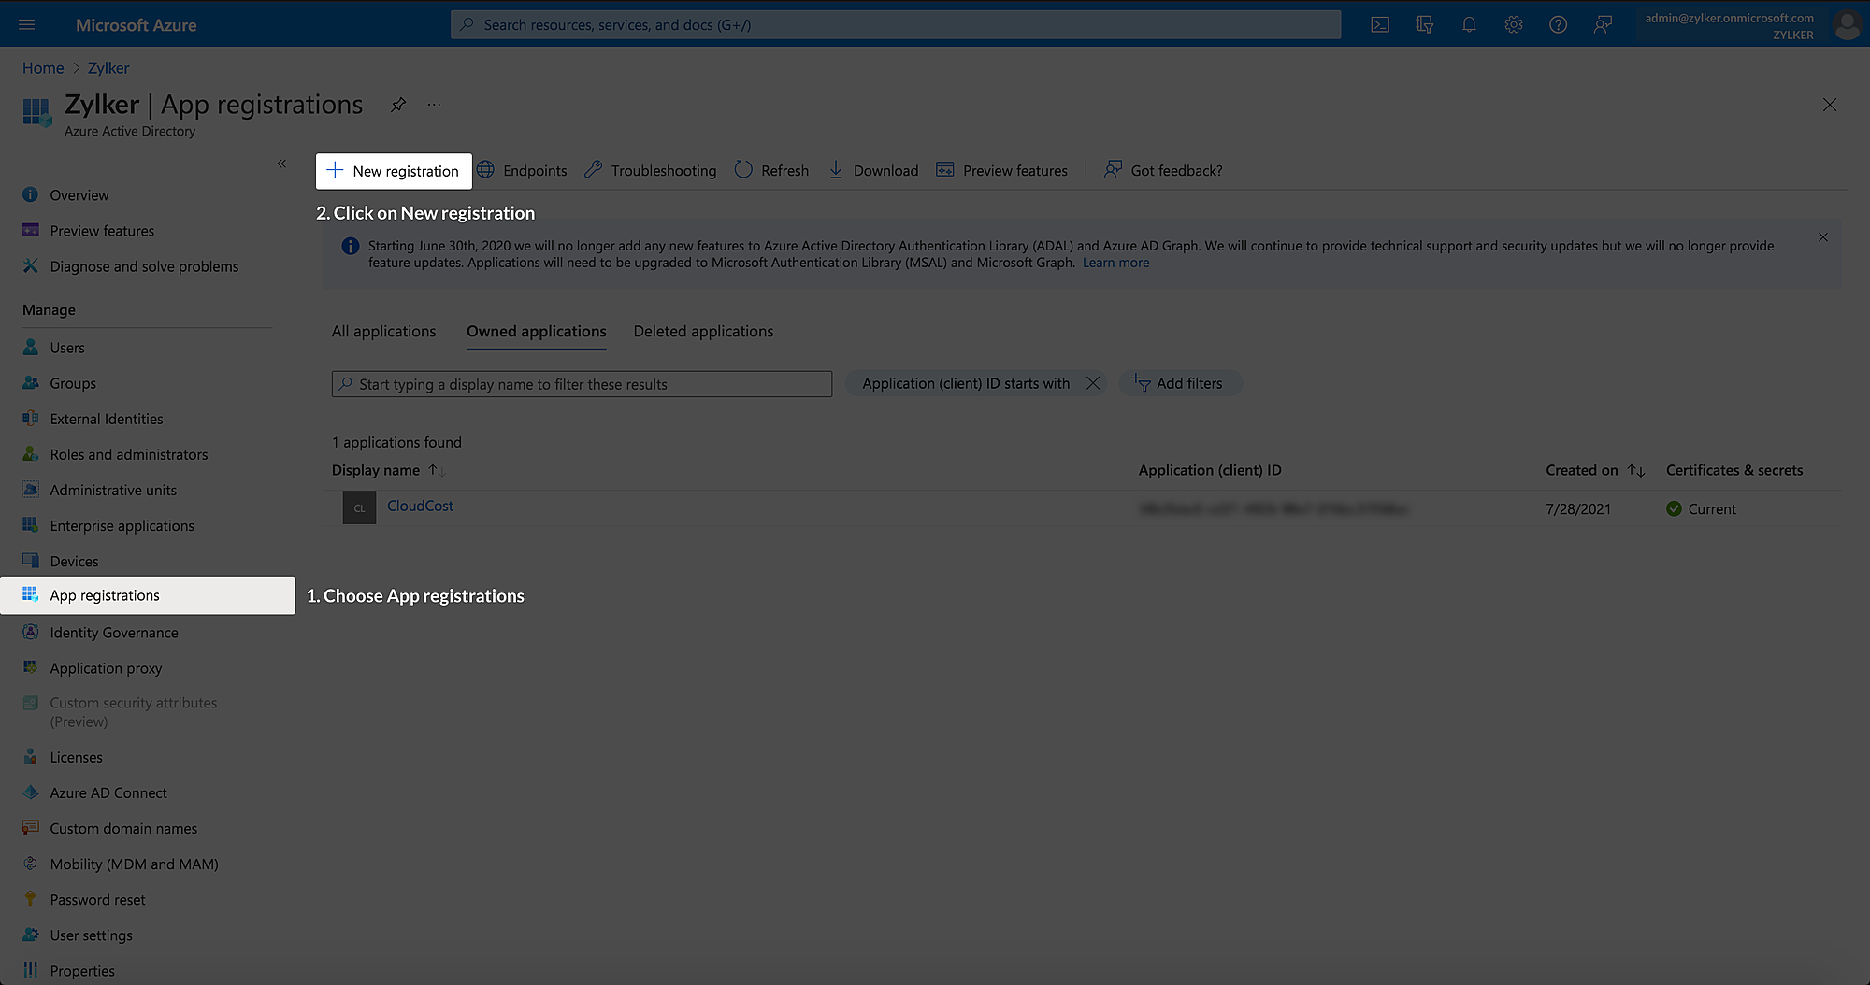Open the feedback pane icon
1870x985 pixels.
click(x=1603, y=24)
